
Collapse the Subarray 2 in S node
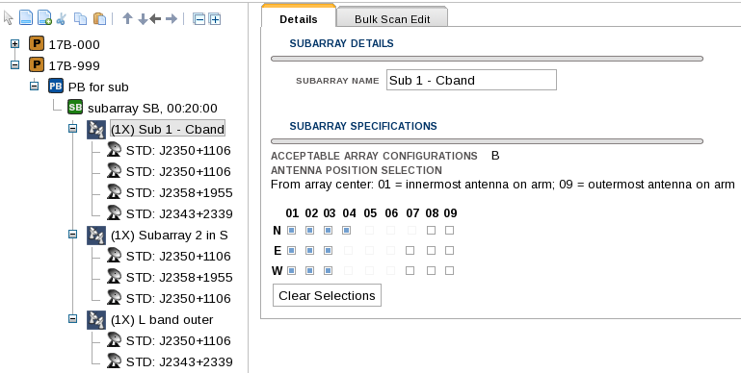click(x=72, y=234)
